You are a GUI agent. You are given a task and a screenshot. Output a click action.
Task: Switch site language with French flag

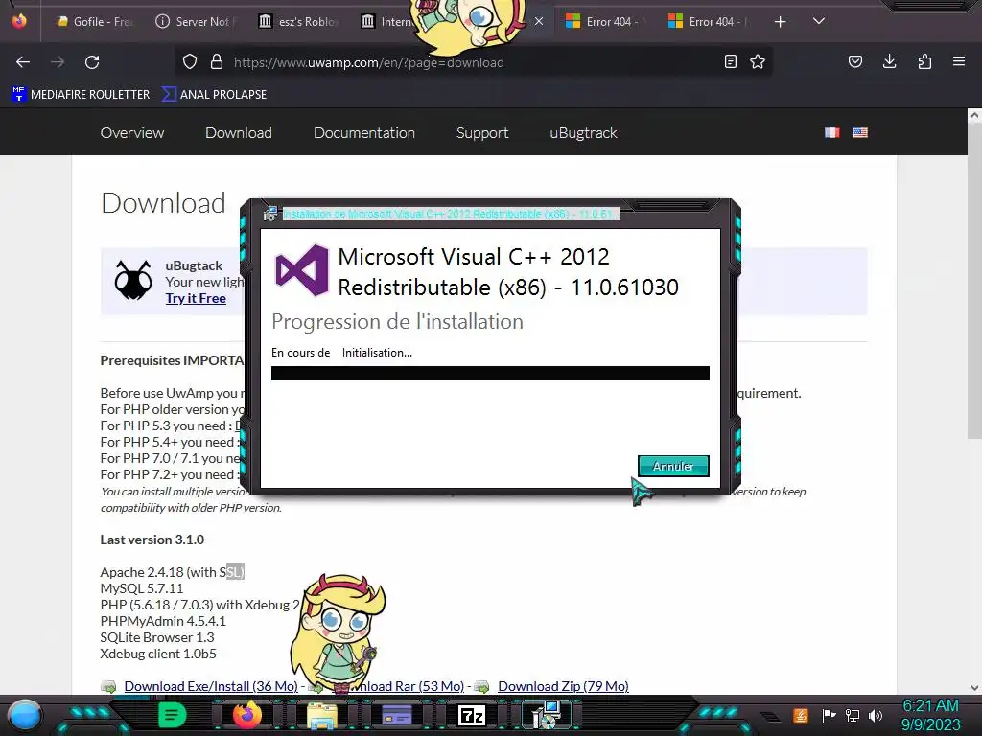point(831,132)
